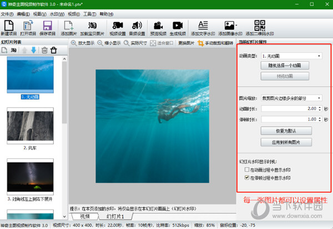Viewport: 333px width, 229px height.
Task: Open a project with 打开项目 icon
Action: (28, 28)
